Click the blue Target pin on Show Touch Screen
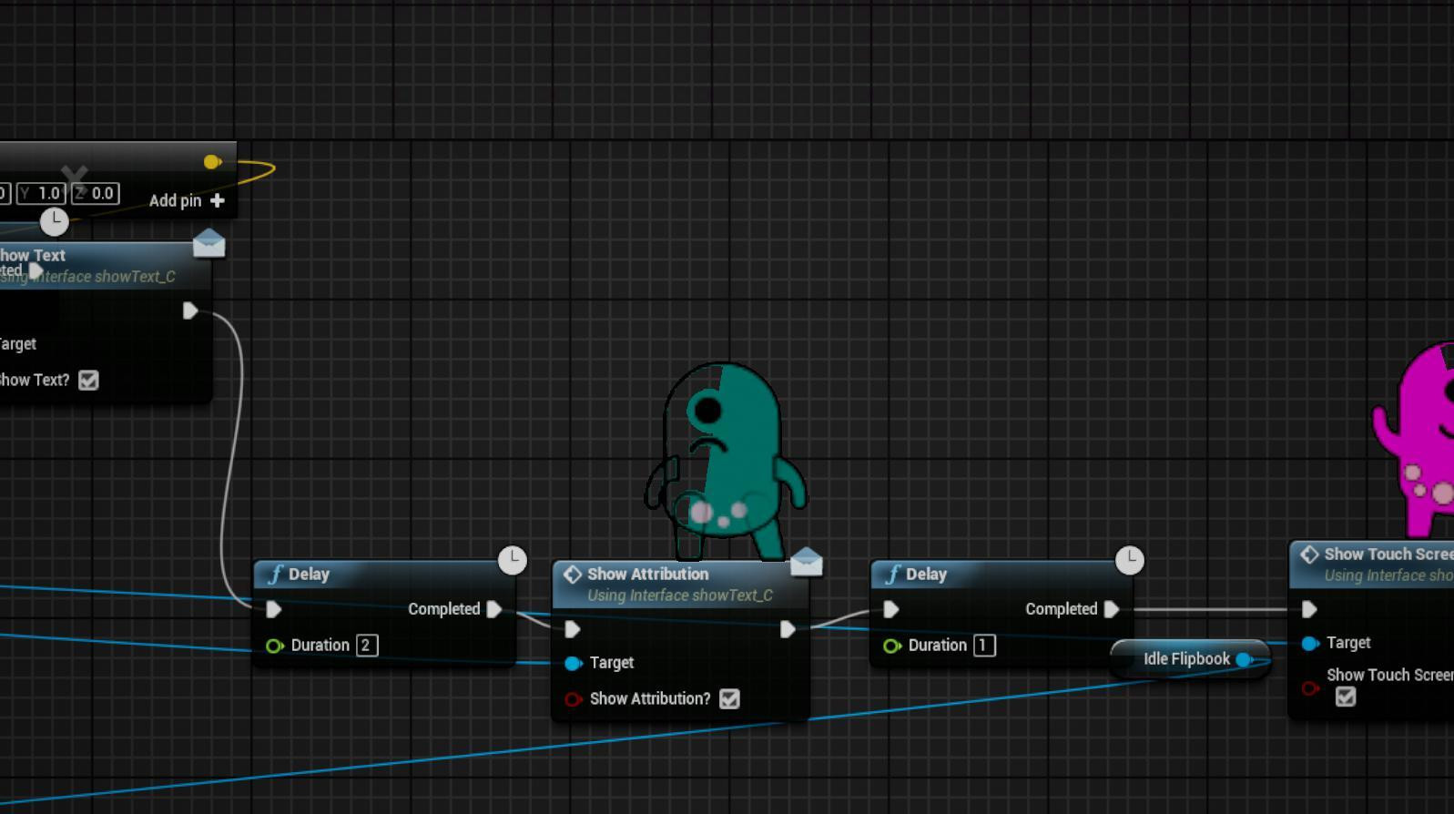 (1310, 644)
